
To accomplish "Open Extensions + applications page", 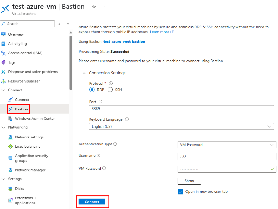I will [26, 200].
